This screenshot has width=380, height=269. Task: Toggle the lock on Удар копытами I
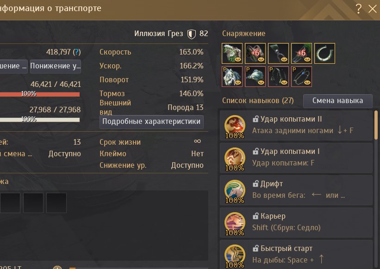point(255,152)
